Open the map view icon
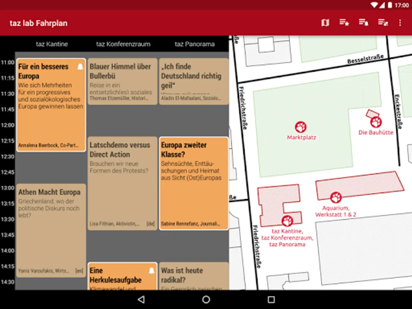The image size is (412, 309). pyautogui.click(x=325, y=23)
